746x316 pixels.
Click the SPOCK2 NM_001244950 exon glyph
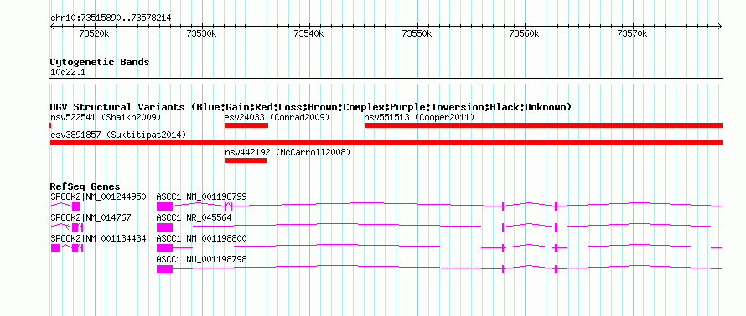coord(75,206)
